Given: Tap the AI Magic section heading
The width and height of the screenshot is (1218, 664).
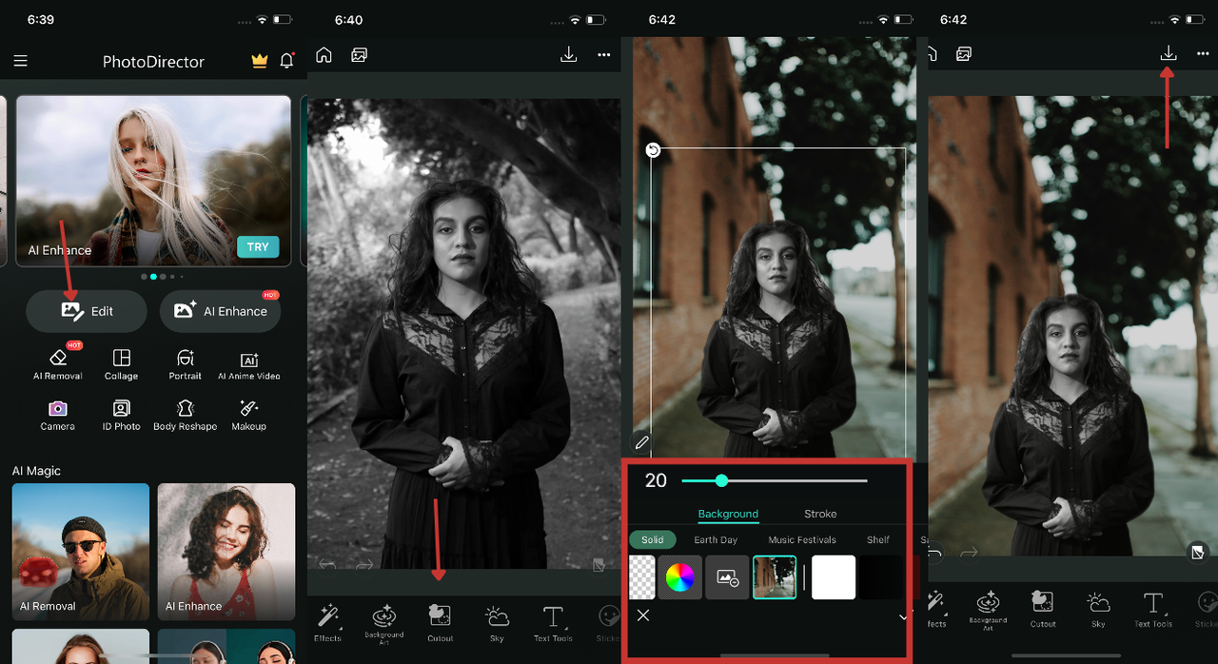Looking at the screenshot, I should pos(36,471).
